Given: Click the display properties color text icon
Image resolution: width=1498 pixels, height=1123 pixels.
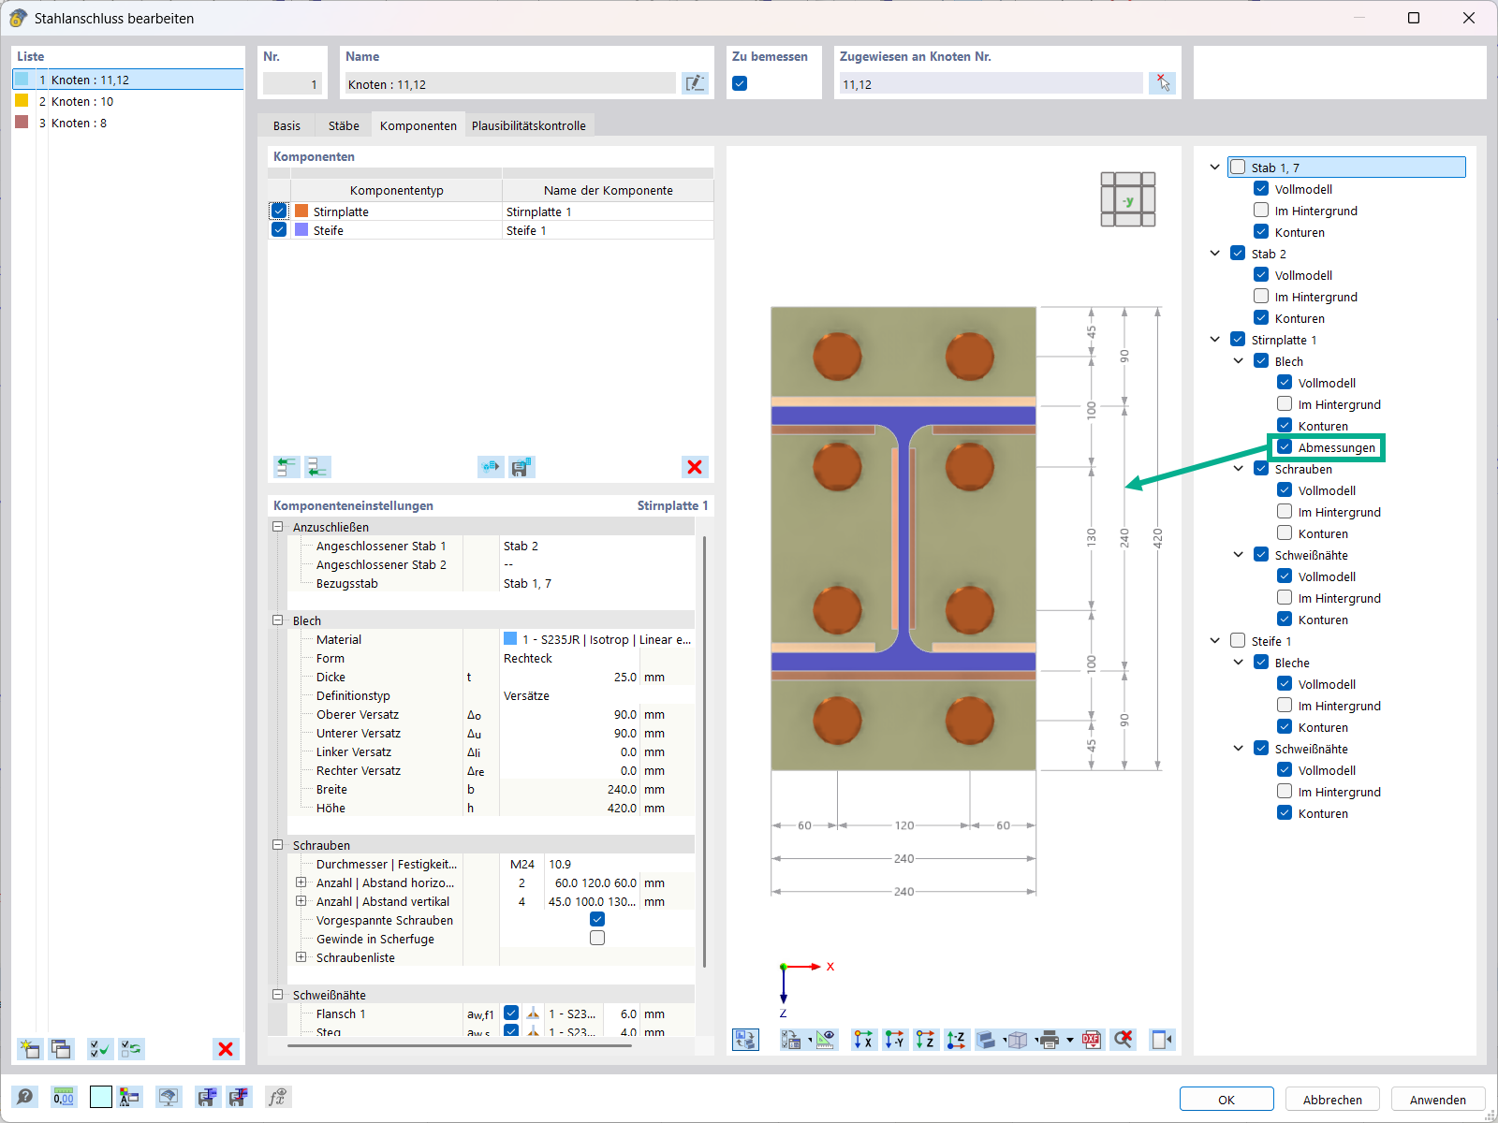Looking at the screenshot, I should [130, 1097].
